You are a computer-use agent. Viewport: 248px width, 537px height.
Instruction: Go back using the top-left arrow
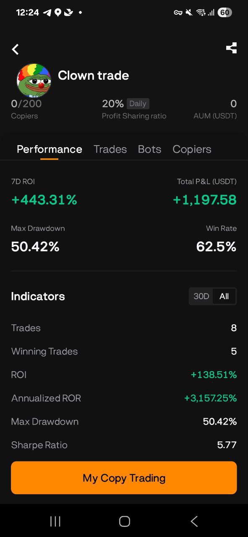tap(15, 49)
